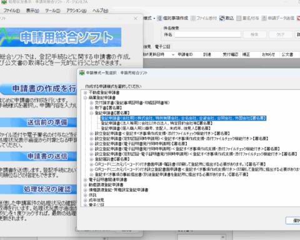This screenshot has width=300, height=240.
Task: Expand the 動産譲渡登記申請書 tree node
Action: [x=85, y=185]
